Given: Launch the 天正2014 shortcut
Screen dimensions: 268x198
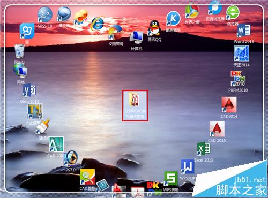Looking at the screenshot, I should [x=242, y=54].
